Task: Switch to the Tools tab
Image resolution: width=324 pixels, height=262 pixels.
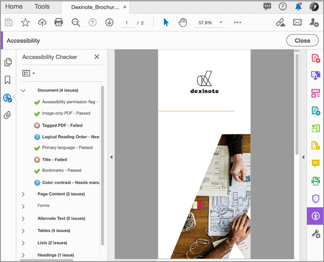Action: pos(42,6)
